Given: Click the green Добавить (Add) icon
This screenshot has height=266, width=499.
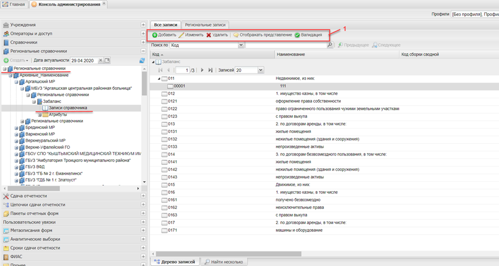Looking at the screenshot, I should click(155, 35).
